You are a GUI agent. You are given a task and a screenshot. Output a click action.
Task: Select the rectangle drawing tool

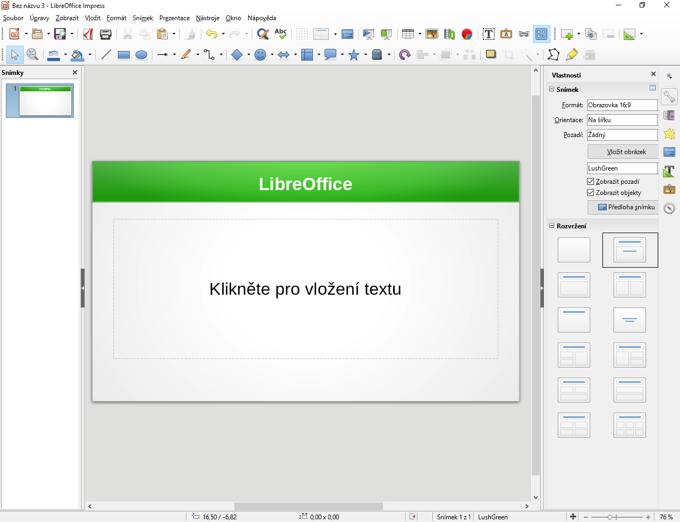click(124, 55)
